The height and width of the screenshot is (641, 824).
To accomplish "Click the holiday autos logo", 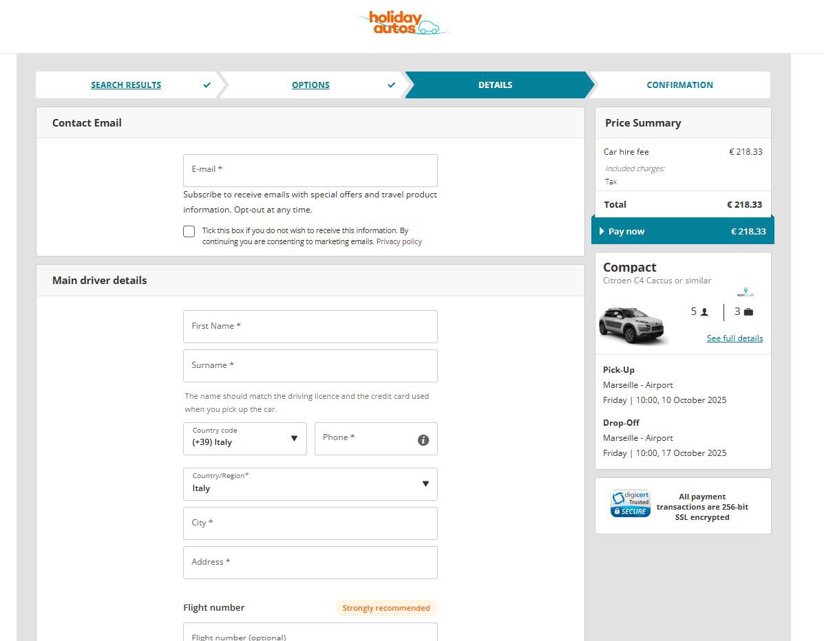I will [402, 23].
